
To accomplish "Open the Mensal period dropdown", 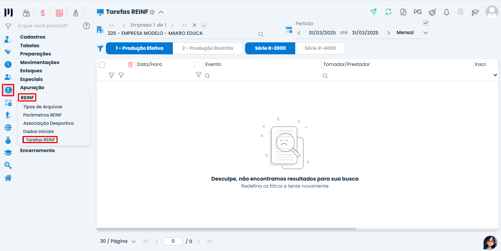I will (x=412, y=33).
